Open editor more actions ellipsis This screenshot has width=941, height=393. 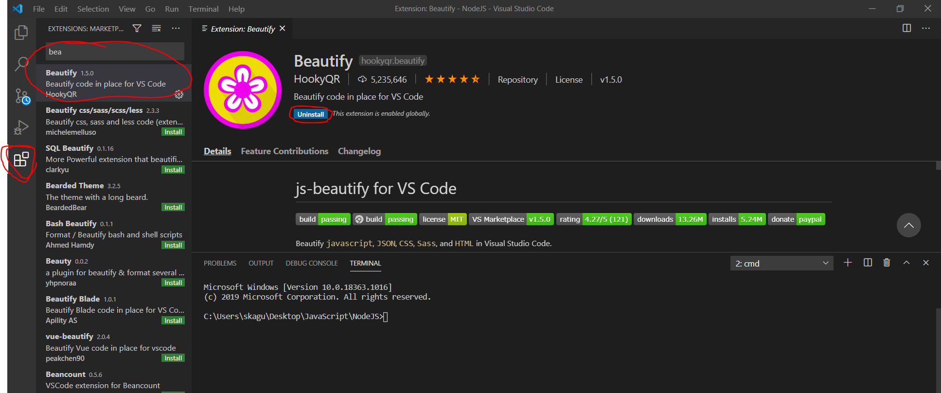(x=926, y=28)
